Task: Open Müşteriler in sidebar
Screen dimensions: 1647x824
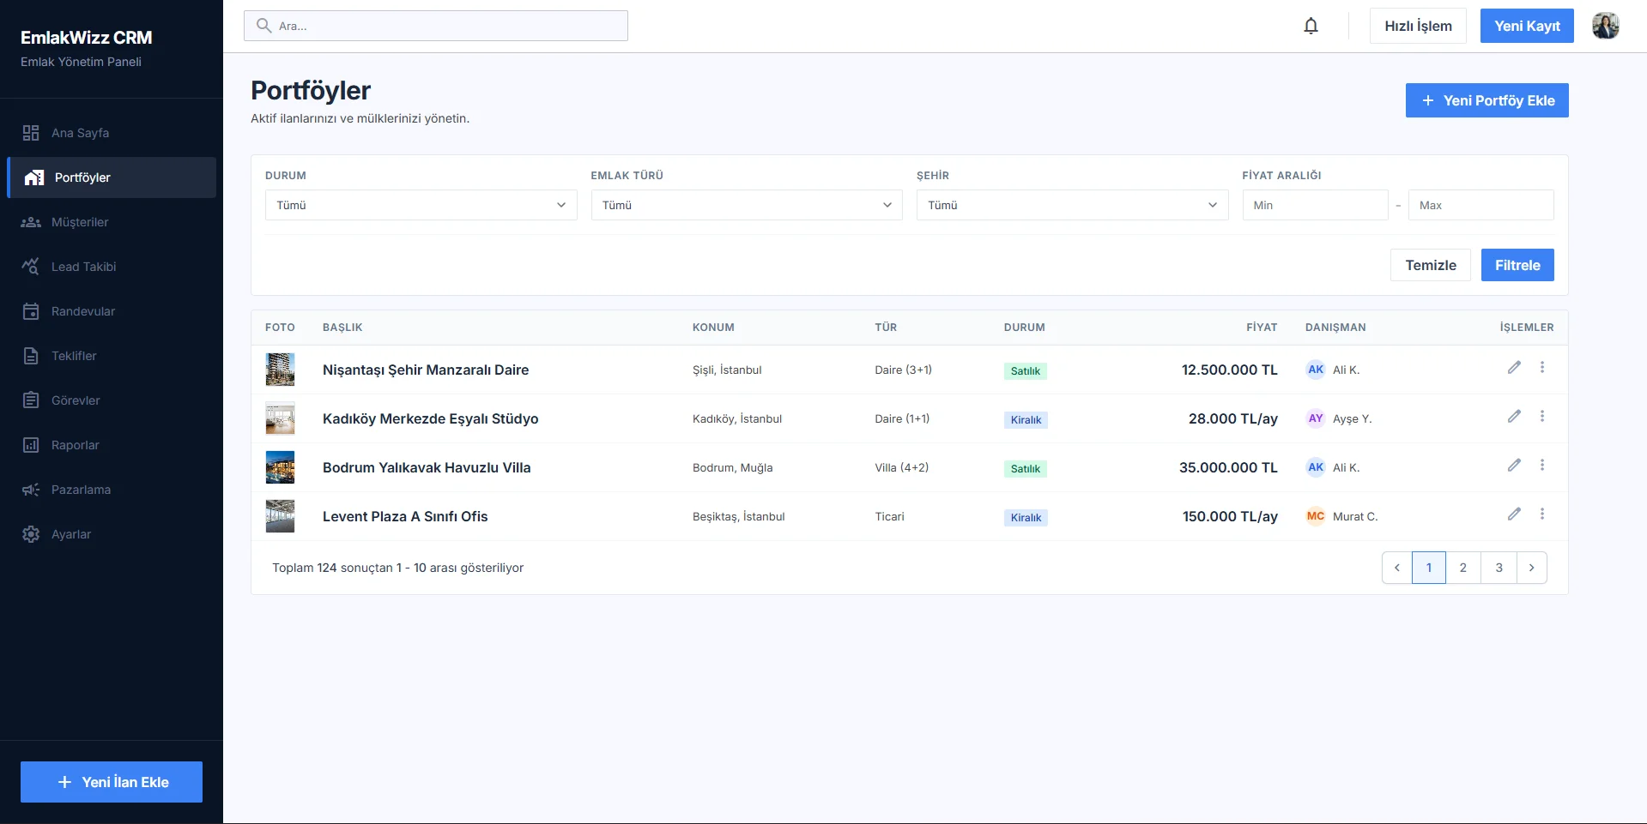Action: click(112, 222)
